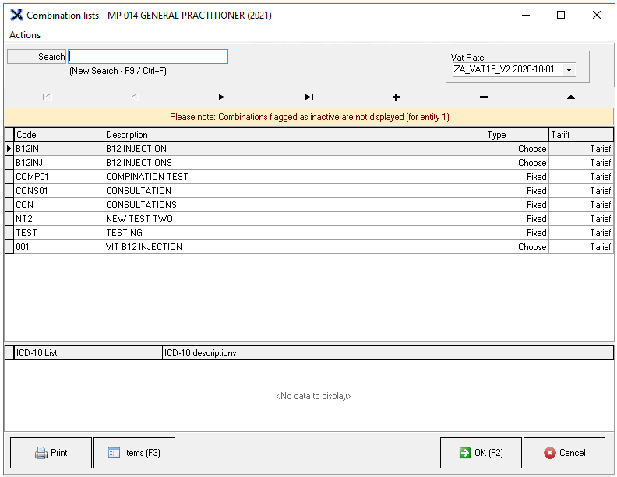This screenshot has width=617, height=477.
Task: Click the Code column header
Action: point(58,135)
